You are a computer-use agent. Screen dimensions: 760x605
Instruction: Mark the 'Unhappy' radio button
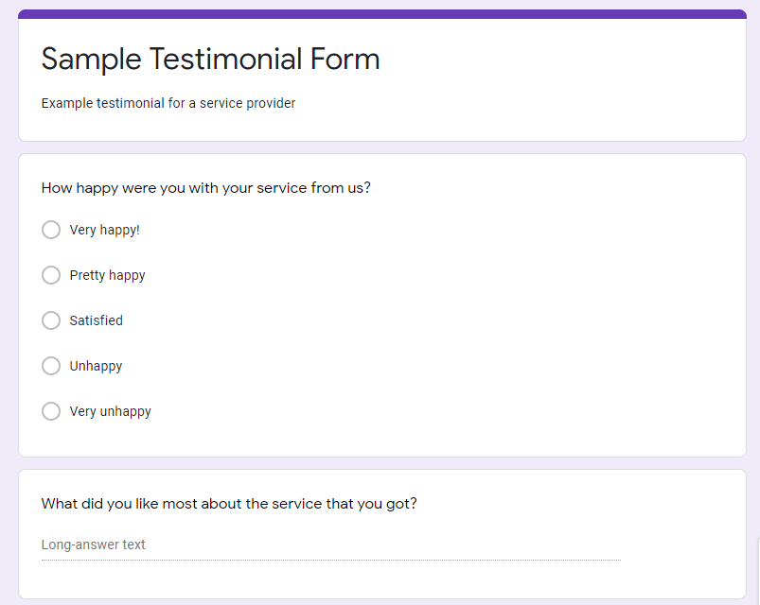coord(51,366)
